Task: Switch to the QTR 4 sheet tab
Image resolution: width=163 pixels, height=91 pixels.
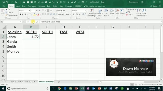Action: coord(34,82)
